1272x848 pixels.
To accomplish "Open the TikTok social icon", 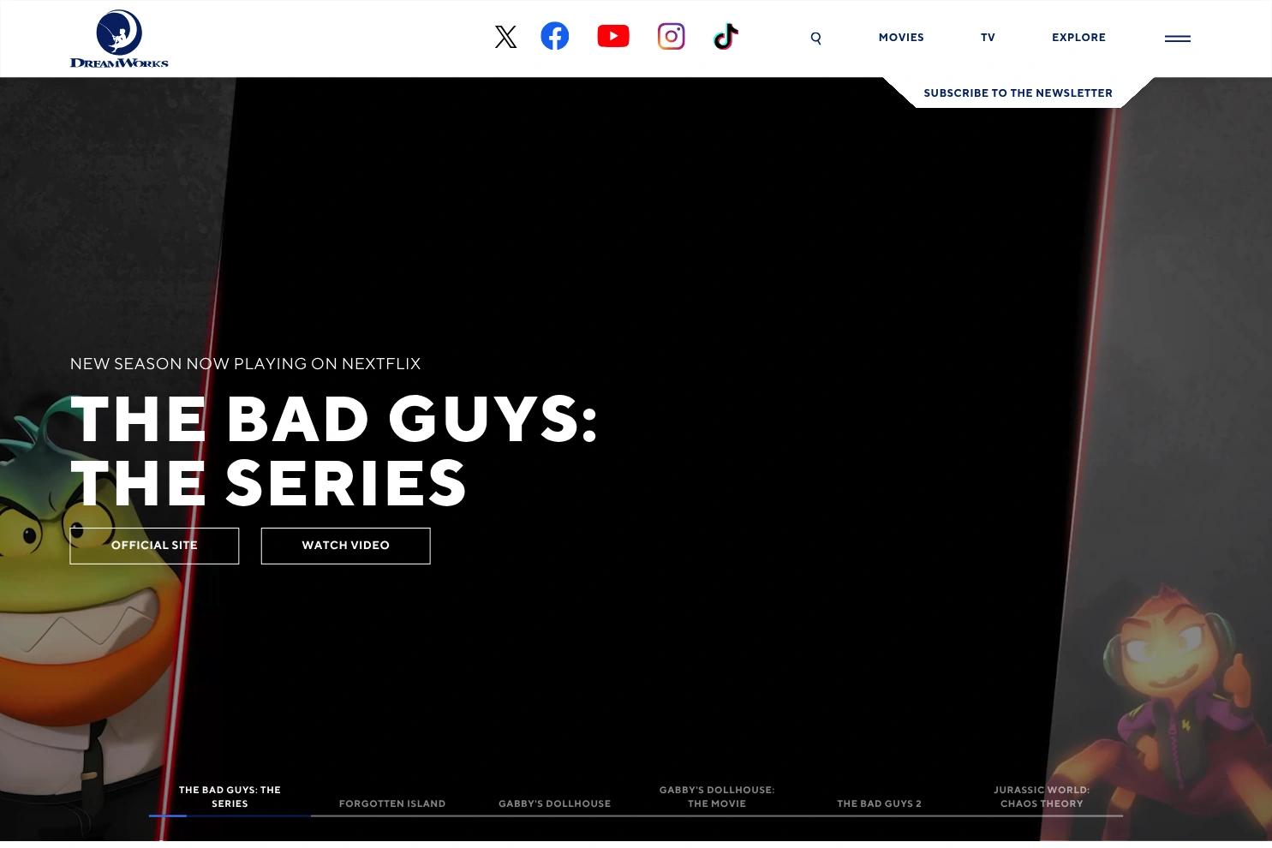I will pyautogui.click(x=726, y=37).
